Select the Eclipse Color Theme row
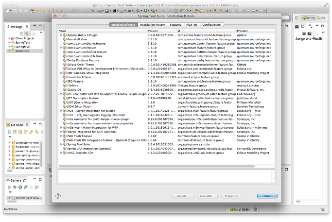Viewport: 332px width, 222px height. [166, 65]
